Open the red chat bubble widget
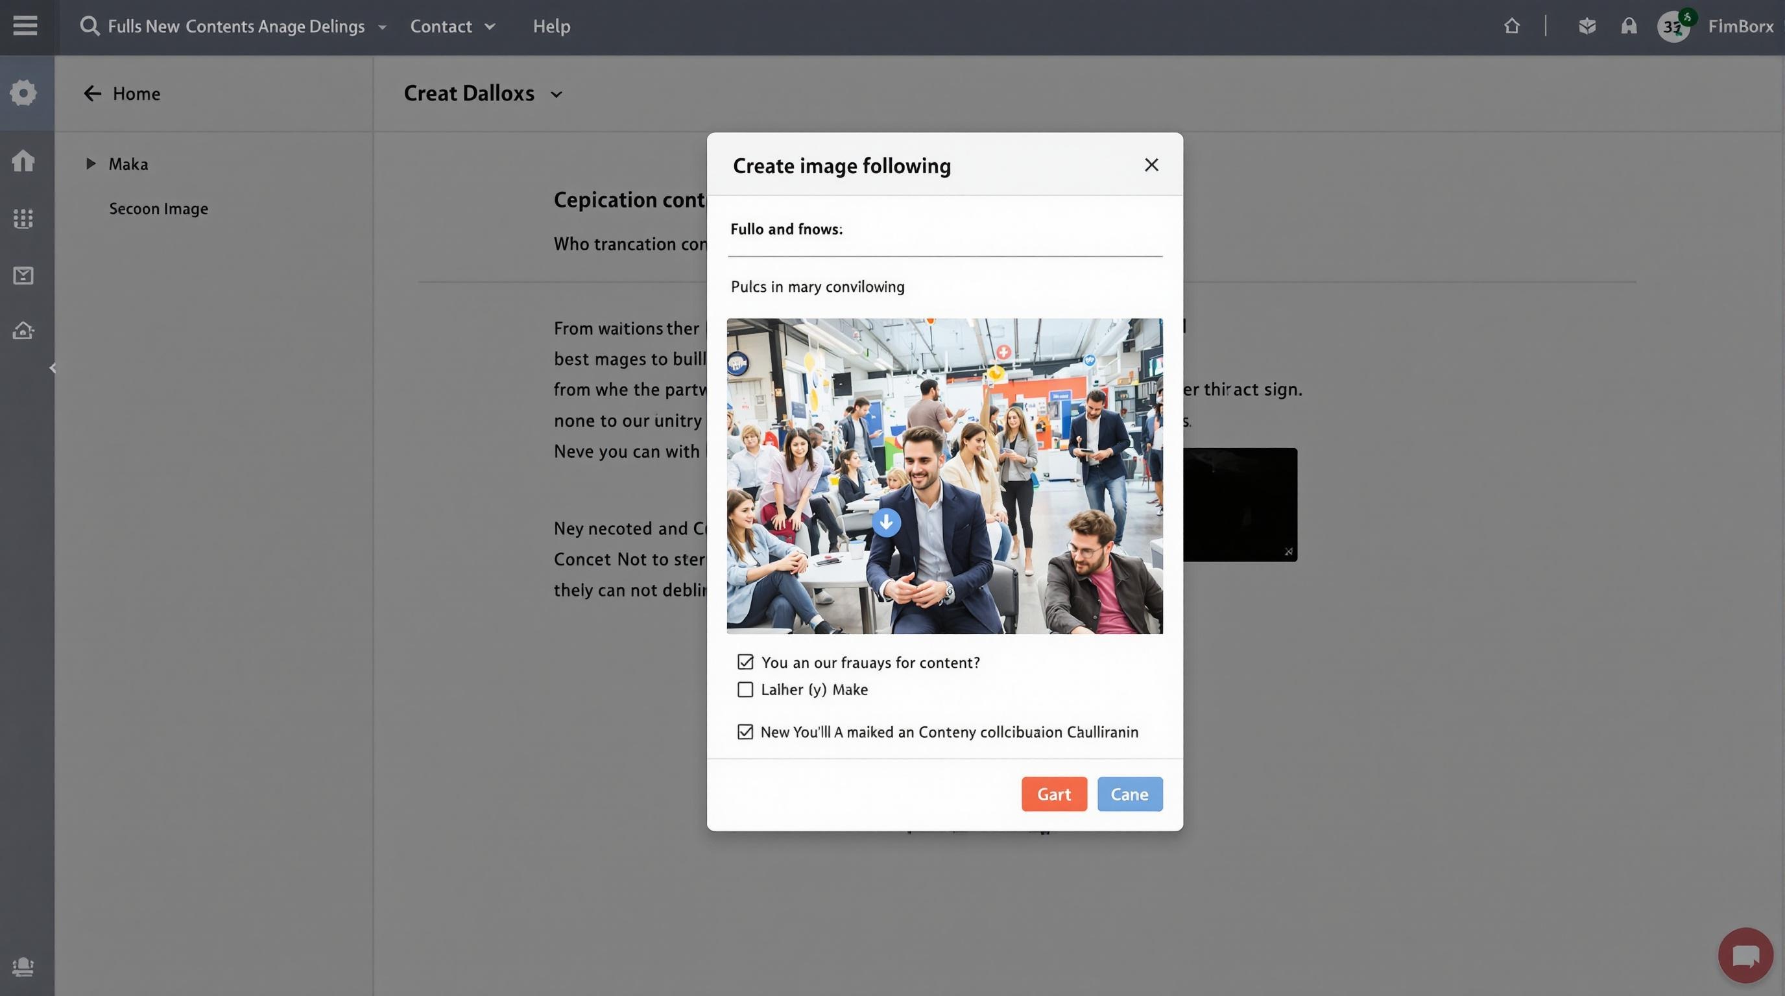The width and height of the screenshot is (1785, 996). coord(1745,956)
